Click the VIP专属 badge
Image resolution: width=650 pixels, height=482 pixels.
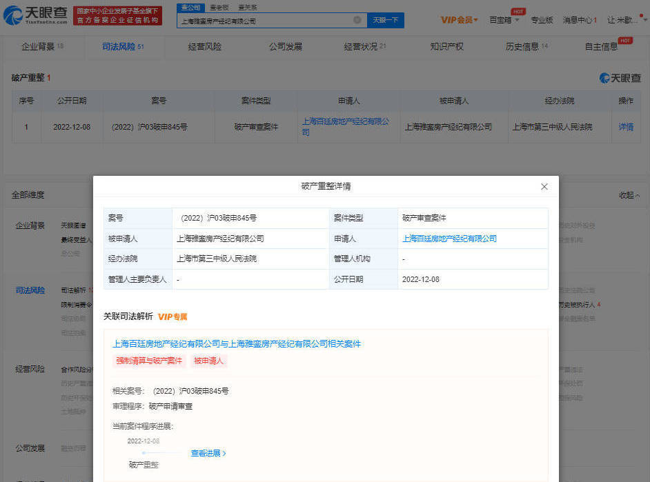(173, 317)
